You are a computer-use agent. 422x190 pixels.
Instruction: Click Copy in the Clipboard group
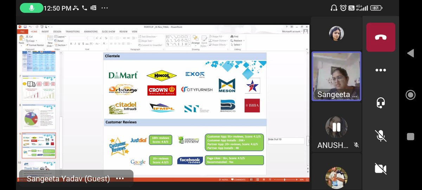click(x=30, y=41)
